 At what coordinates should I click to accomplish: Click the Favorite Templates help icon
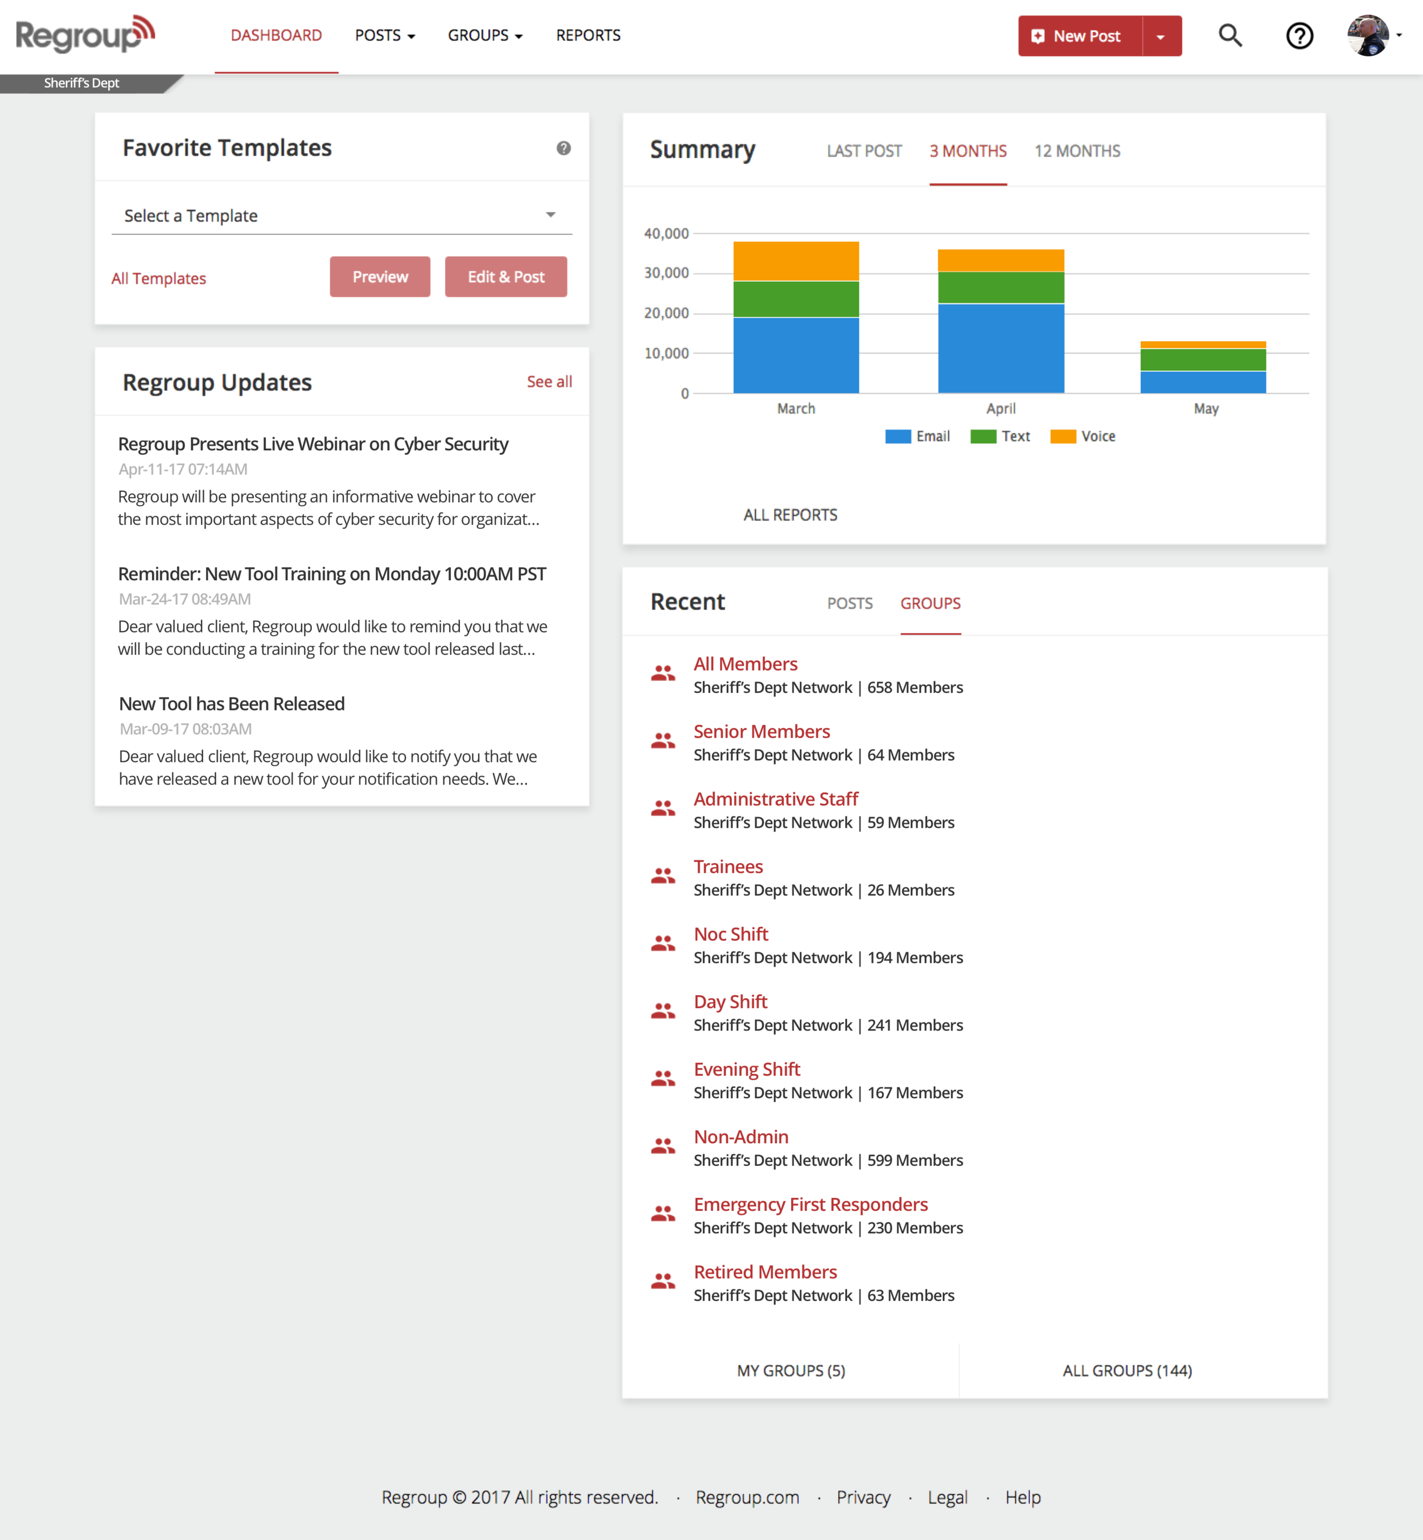tap(564, 148)
